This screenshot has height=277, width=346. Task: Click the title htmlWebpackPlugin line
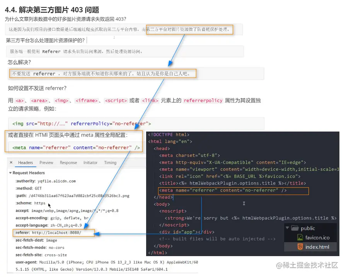tap(232, 183)
